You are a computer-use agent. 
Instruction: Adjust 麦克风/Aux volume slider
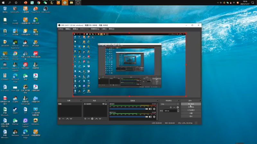pos(129,117)
